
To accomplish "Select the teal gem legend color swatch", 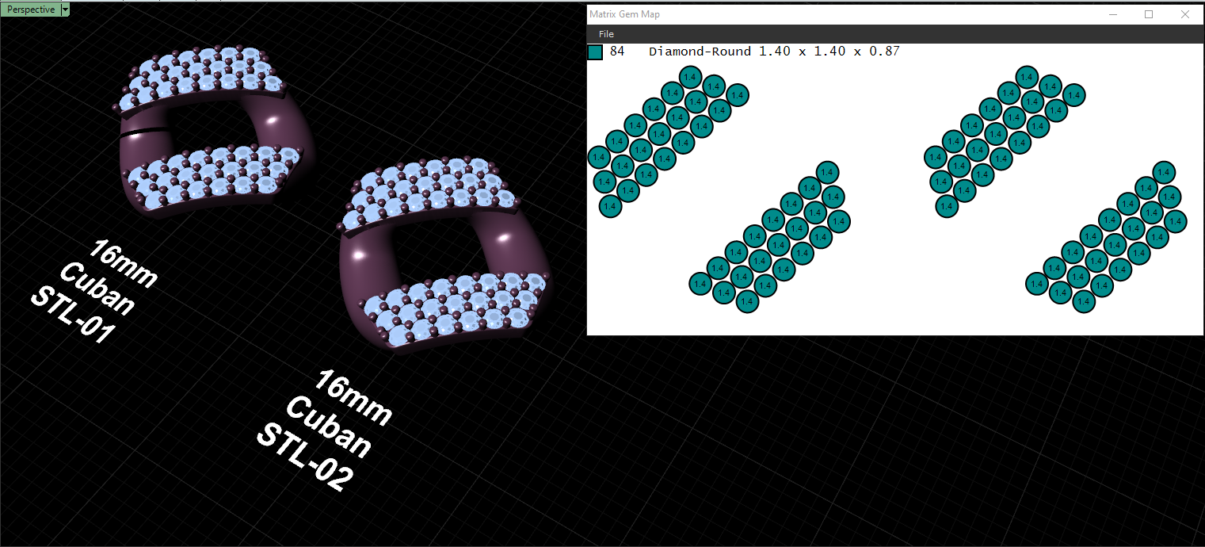I will click(x=595, y=52).
